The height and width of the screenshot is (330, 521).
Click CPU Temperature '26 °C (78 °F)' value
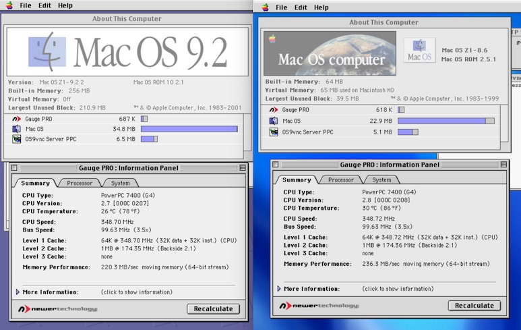click(x=120, y=211)
